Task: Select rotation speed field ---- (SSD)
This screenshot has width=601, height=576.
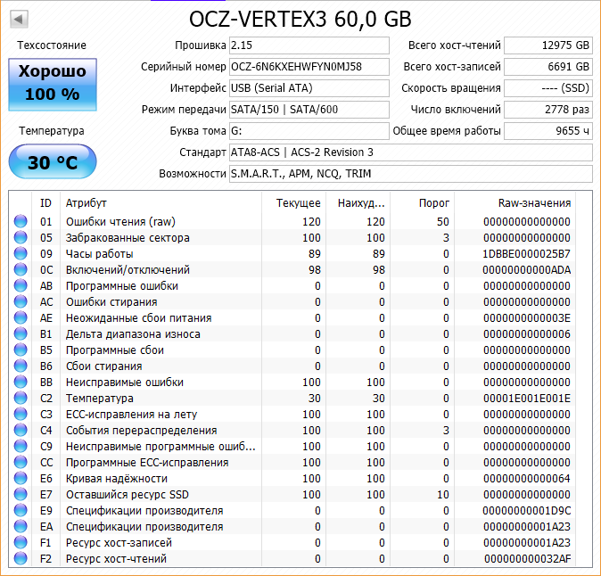Action: pyautogui.click(x=548, y=88)
